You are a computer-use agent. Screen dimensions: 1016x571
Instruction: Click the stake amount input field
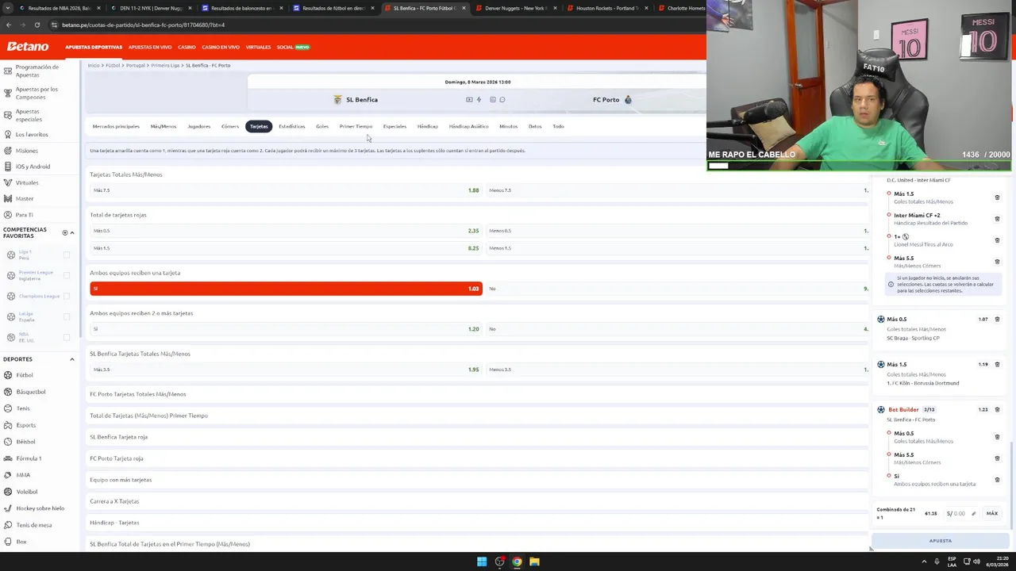click(960, 514)
